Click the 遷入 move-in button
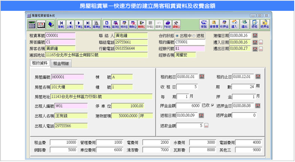The width and height of the screenshot is (295, 162). coord(234,24)
